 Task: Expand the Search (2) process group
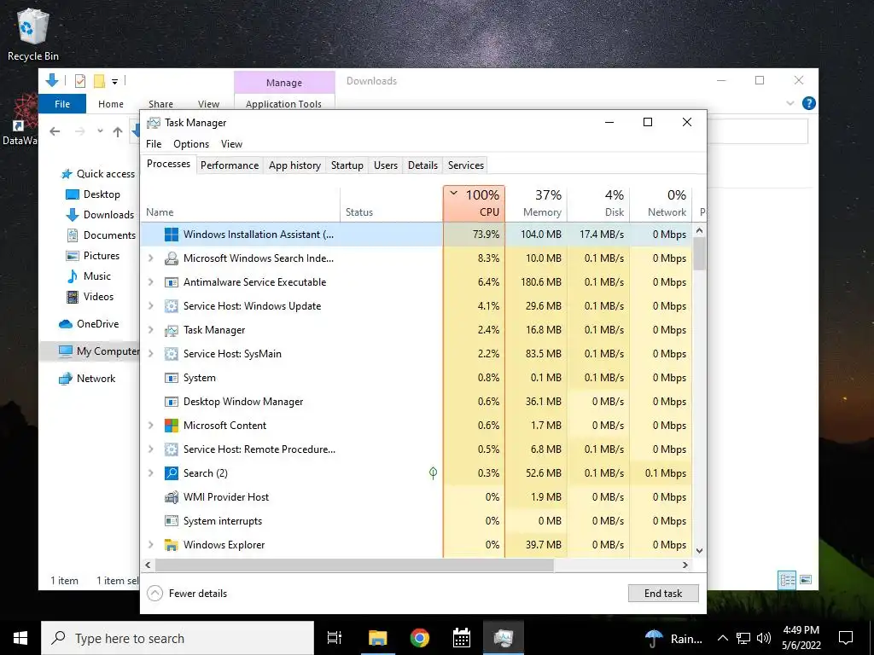click(150, 473)
